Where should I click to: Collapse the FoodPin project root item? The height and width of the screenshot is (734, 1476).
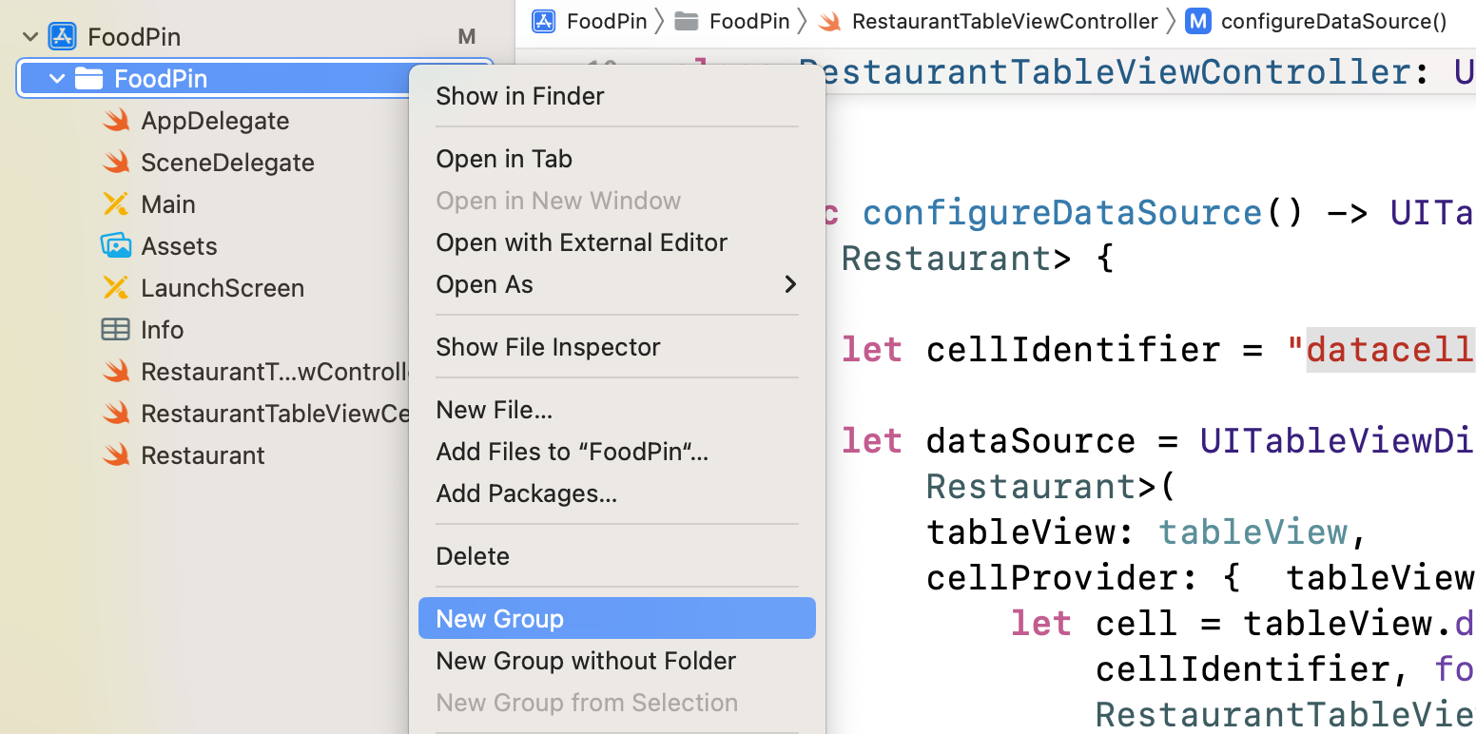click(29, 35)
